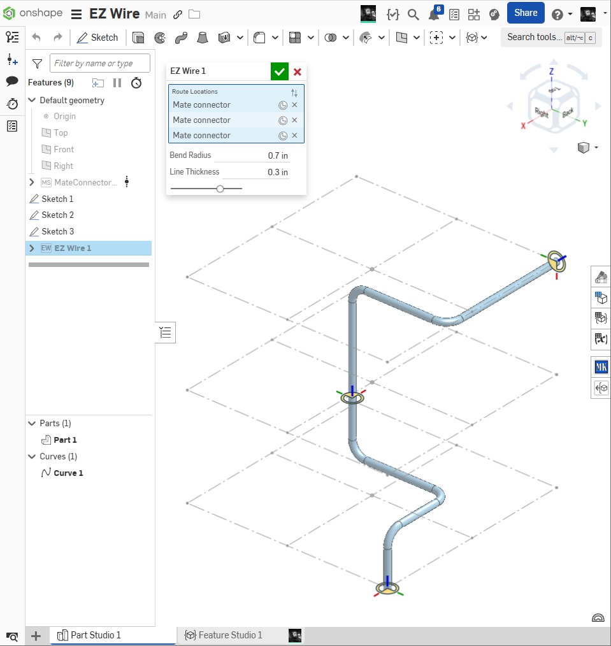Open the feature list panel icon
The image size is (611, 646).
click(12, 37)
